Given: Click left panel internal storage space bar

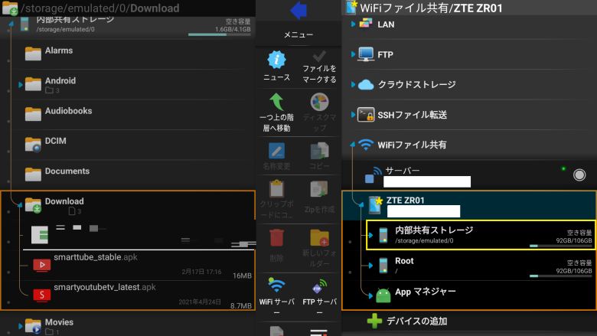Looking at the screenshot, I should [x=220, y=34].
